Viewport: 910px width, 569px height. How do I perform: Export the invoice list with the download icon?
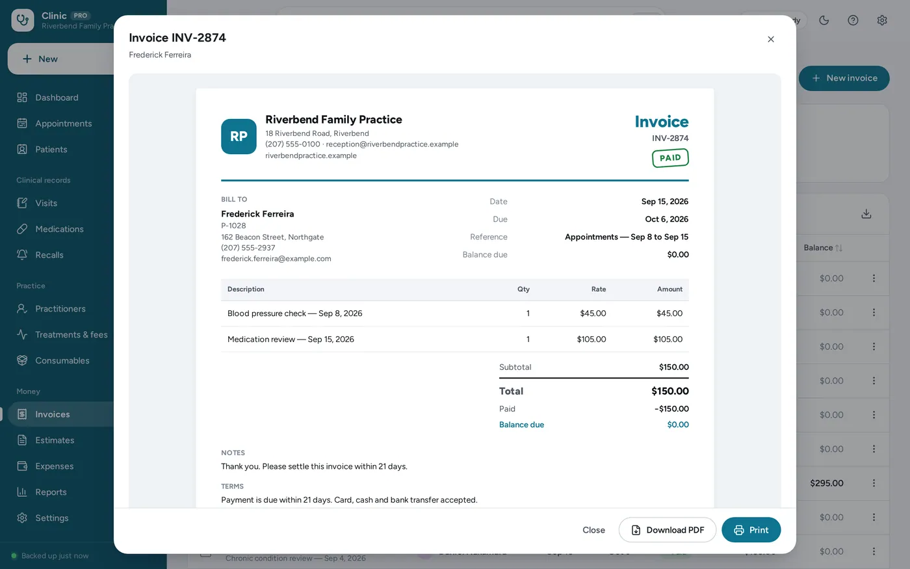(x=866, y=214)
